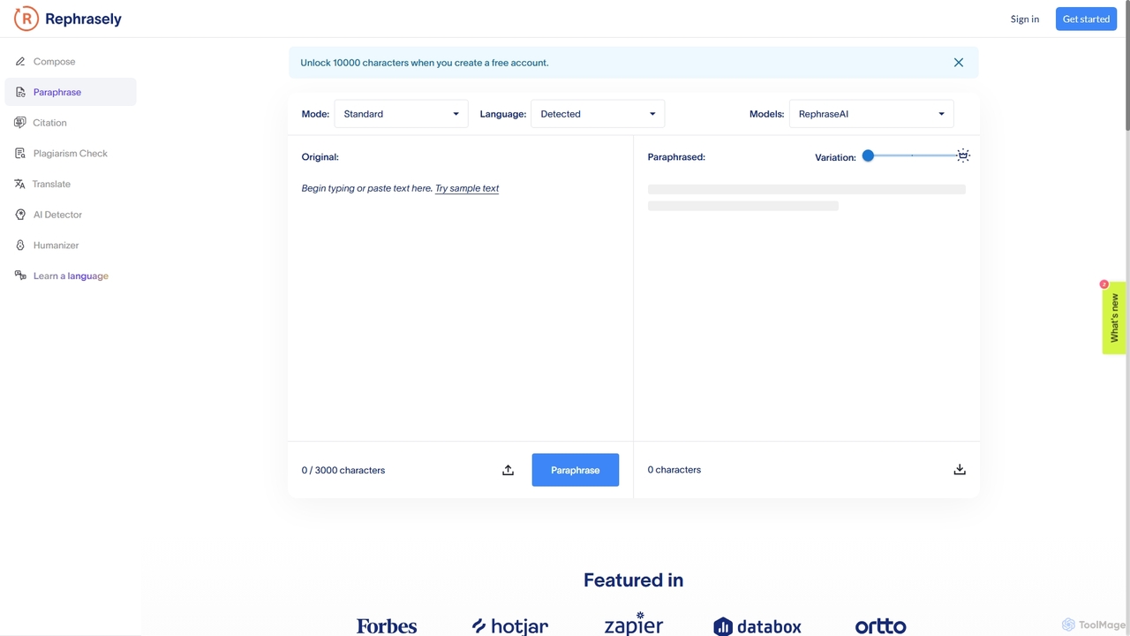Click the Get started button
Image resolution: width=1130 pixels, height=636 pixels.
coord(1086,19)
